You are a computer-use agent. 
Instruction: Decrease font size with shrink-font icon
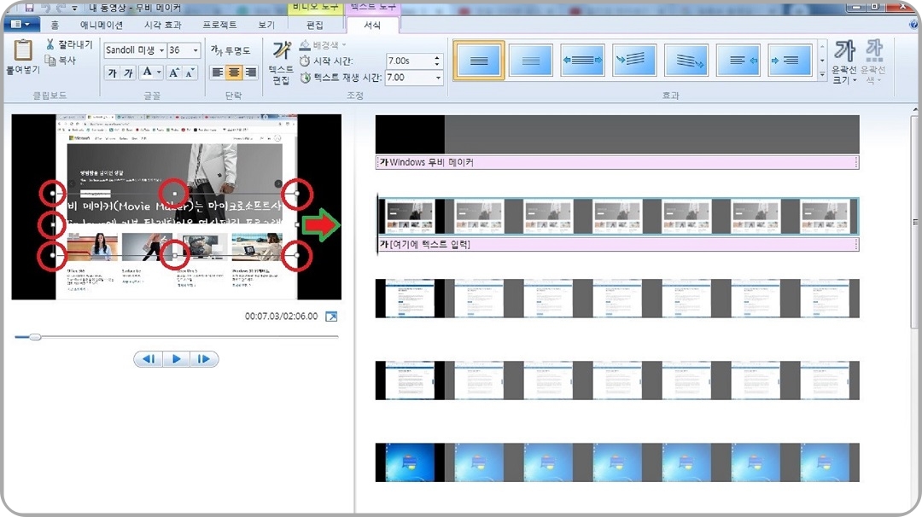(190, 73)
